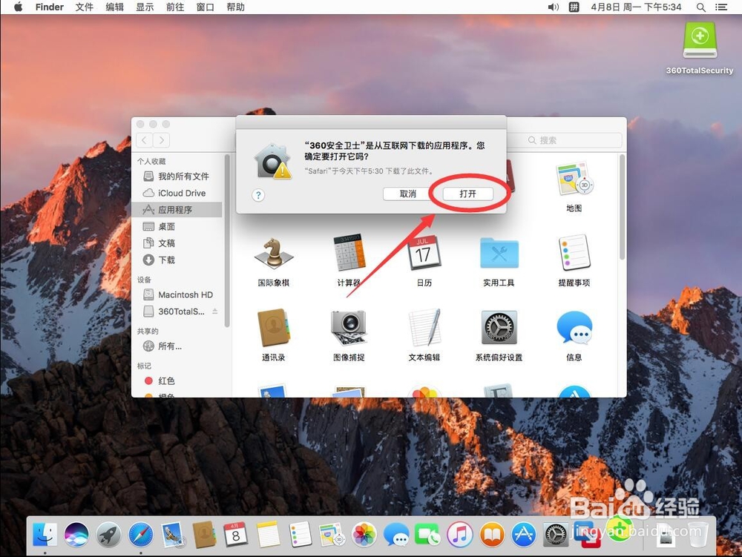Image resolution: width=742 pixels, height=557 pixels.
Task: Select the 提醒事项 reminders app icon
Action: point(574,254)
